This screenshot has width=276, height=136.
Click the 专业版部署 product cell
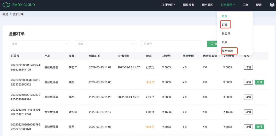pos(51,112)
